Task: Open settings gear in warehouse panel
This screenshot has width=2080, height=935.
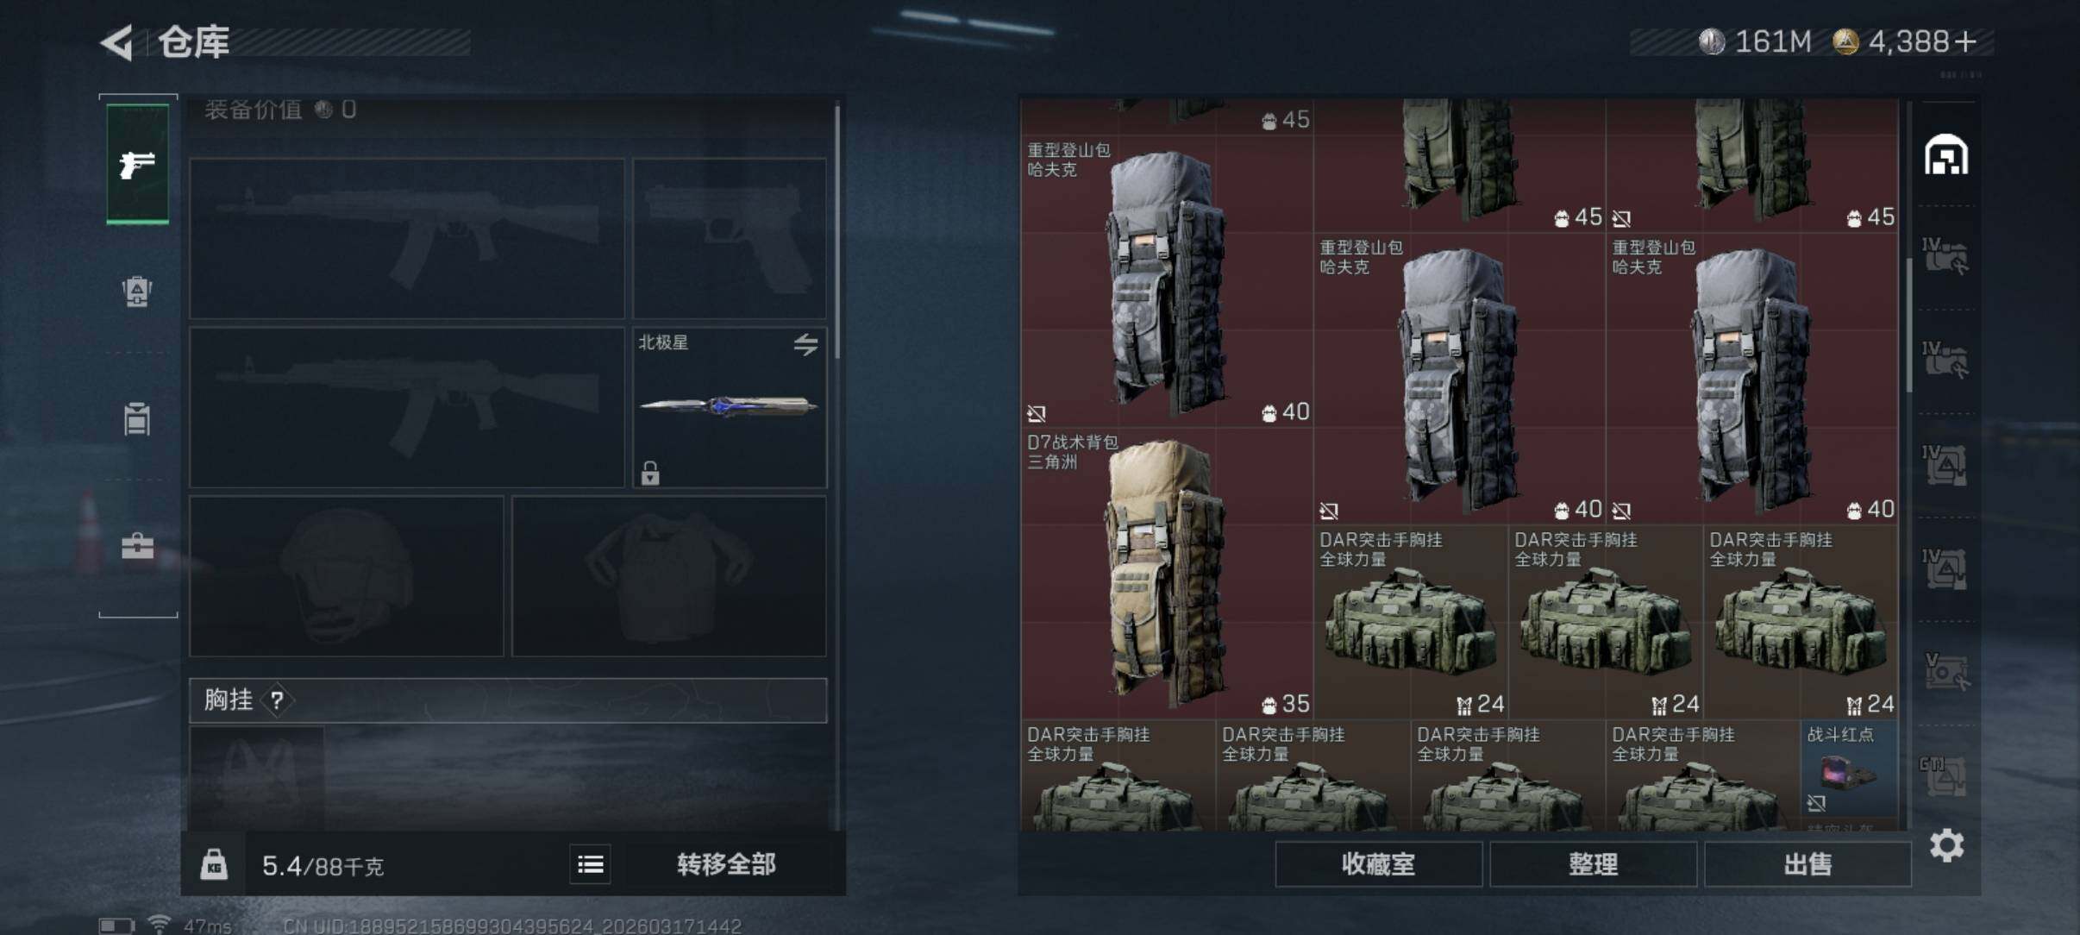Action: 1946,845
